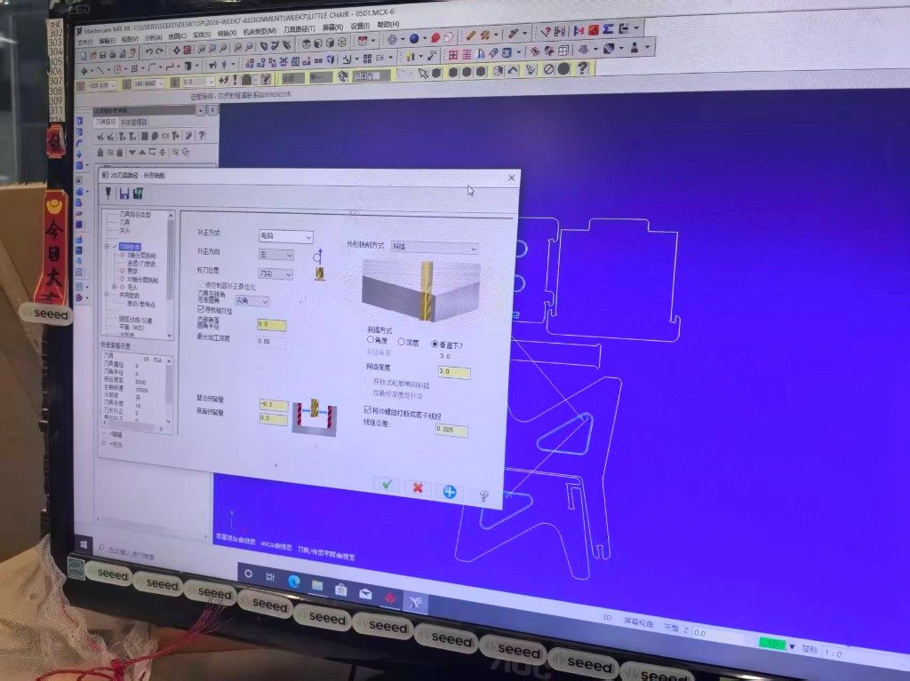Click the 线性公差 input field showing 0.025
The image size is (910, 681).
coord(451,430)
